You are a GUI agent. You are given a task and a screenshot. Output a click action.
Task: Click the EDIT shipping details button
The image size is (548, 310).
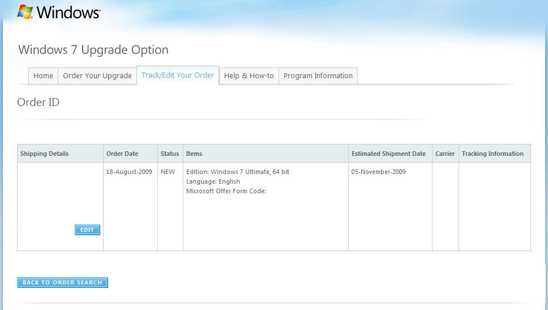[87, 230]
